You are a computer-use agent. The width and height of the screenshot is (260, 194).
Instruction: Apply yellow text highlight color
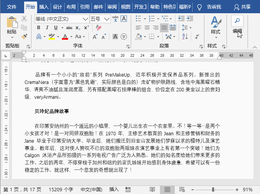[x=51, y=37]
